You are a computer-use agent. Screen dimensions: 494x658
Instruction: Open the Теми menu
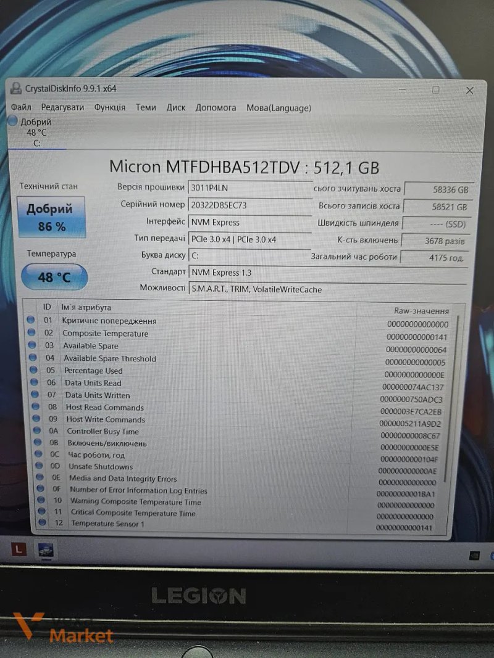coord(146,107)
